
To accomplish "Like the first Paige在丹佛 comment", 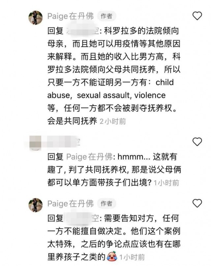I will pos(197,16).
